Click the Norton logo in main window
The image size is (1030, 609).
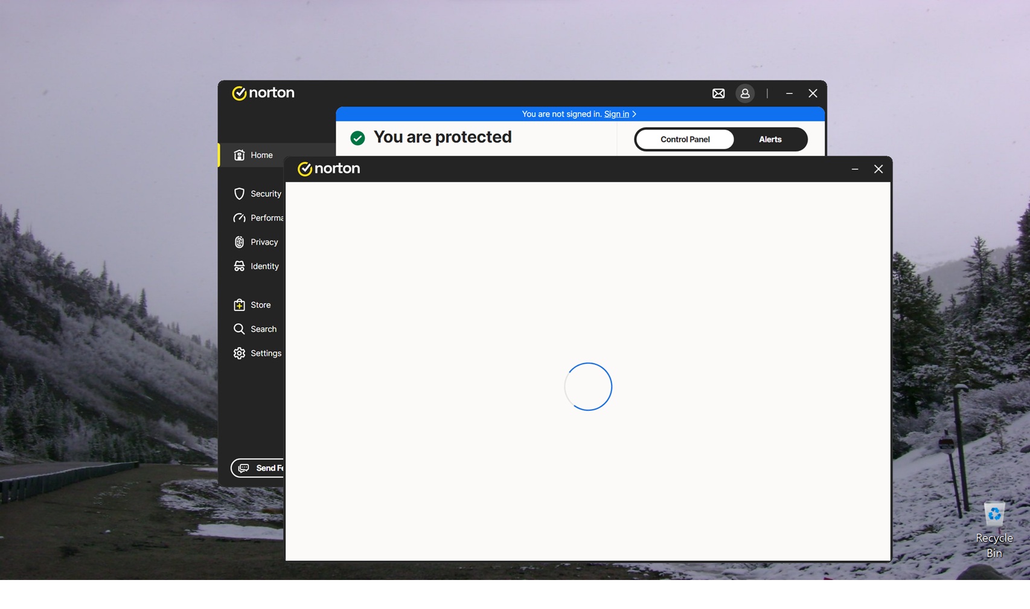click(263, 93)
